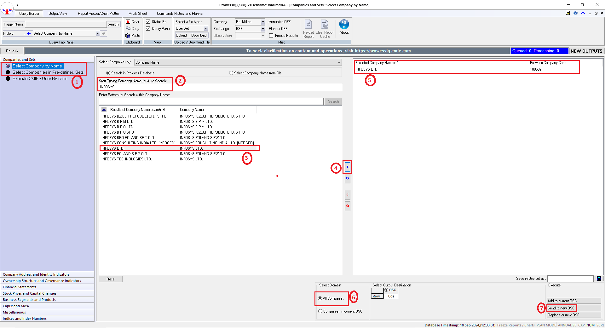Open the Observation dropdown
The image size is (605, 328).
(x=263, y=36)
